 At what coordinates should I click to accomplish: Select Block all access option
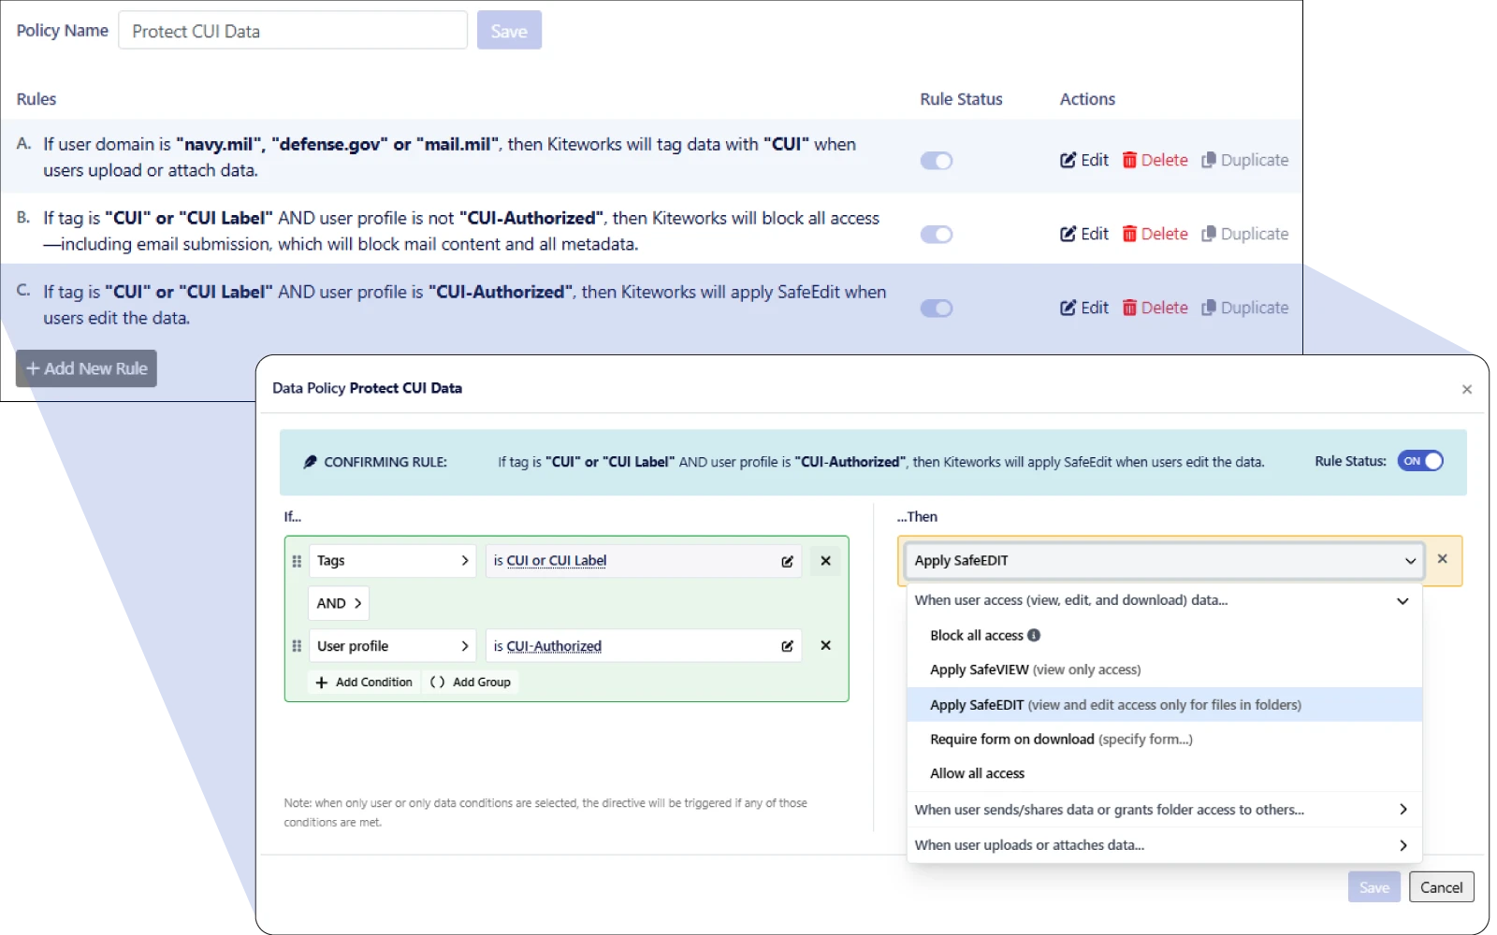977,636
